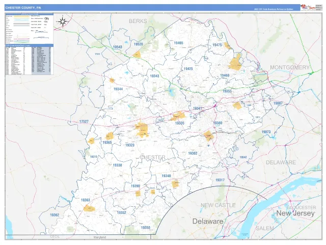Viewport: 326px width, 245px height.
Task: Select ZIP code 19520
Action: point(138,44)
